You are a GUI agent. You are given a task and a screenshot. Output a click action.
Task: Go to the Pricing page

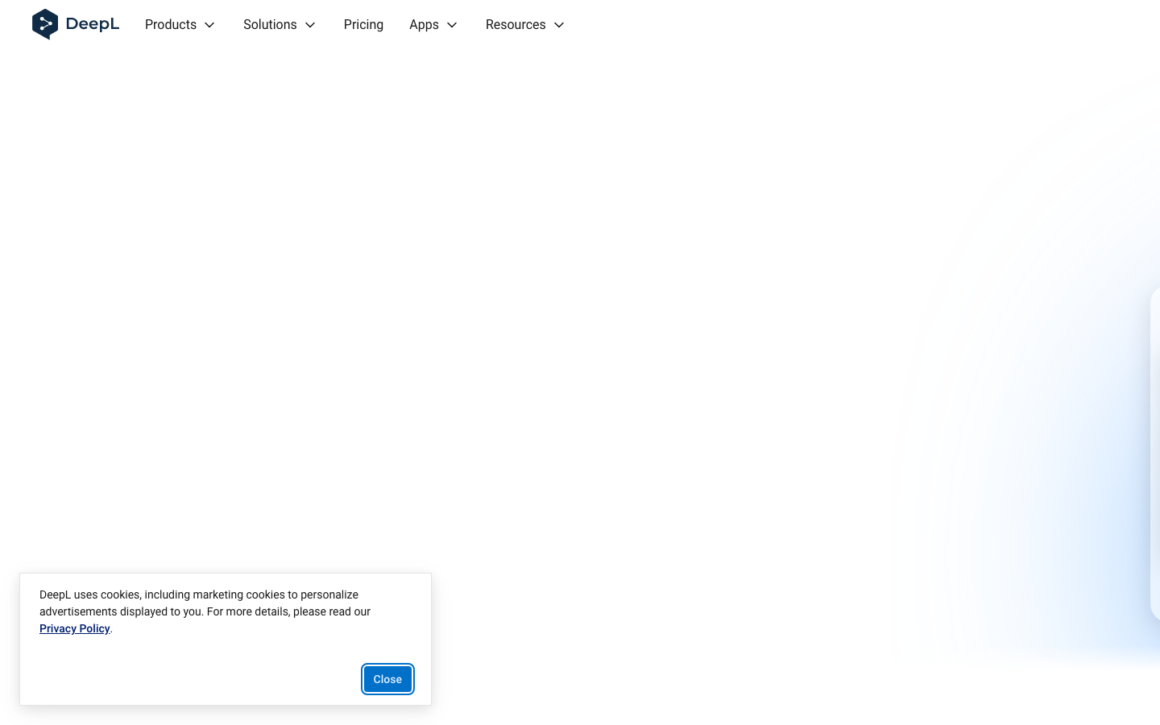(363, 25)
